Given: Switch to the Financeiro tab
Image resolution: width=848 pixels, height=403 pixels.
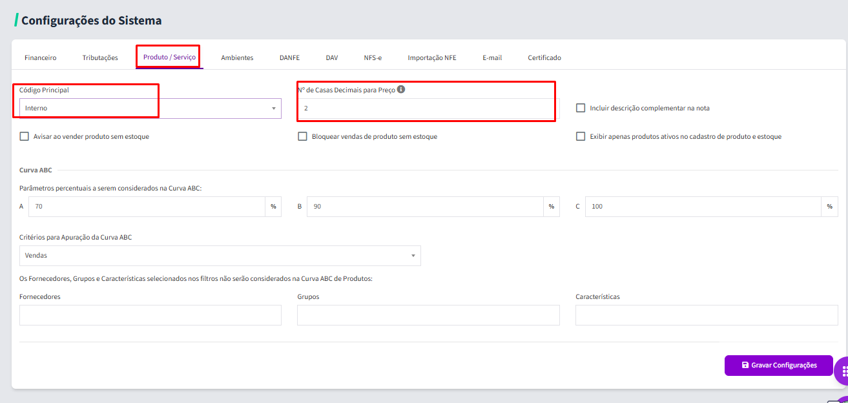Looking at the screenshot, I should coord(41,57).
